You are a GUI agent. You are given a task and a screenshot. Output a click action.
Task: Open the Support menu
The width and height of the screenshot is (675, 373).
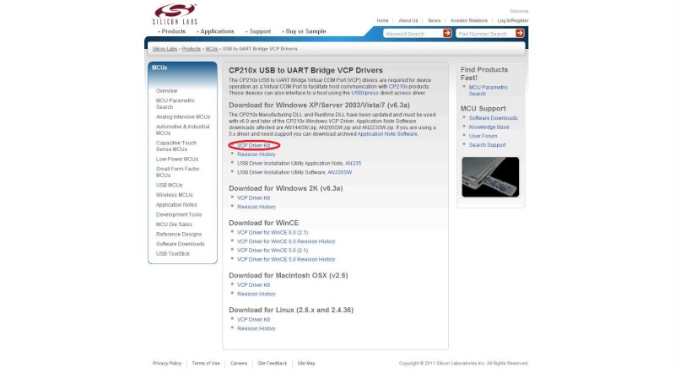[260, 31]
